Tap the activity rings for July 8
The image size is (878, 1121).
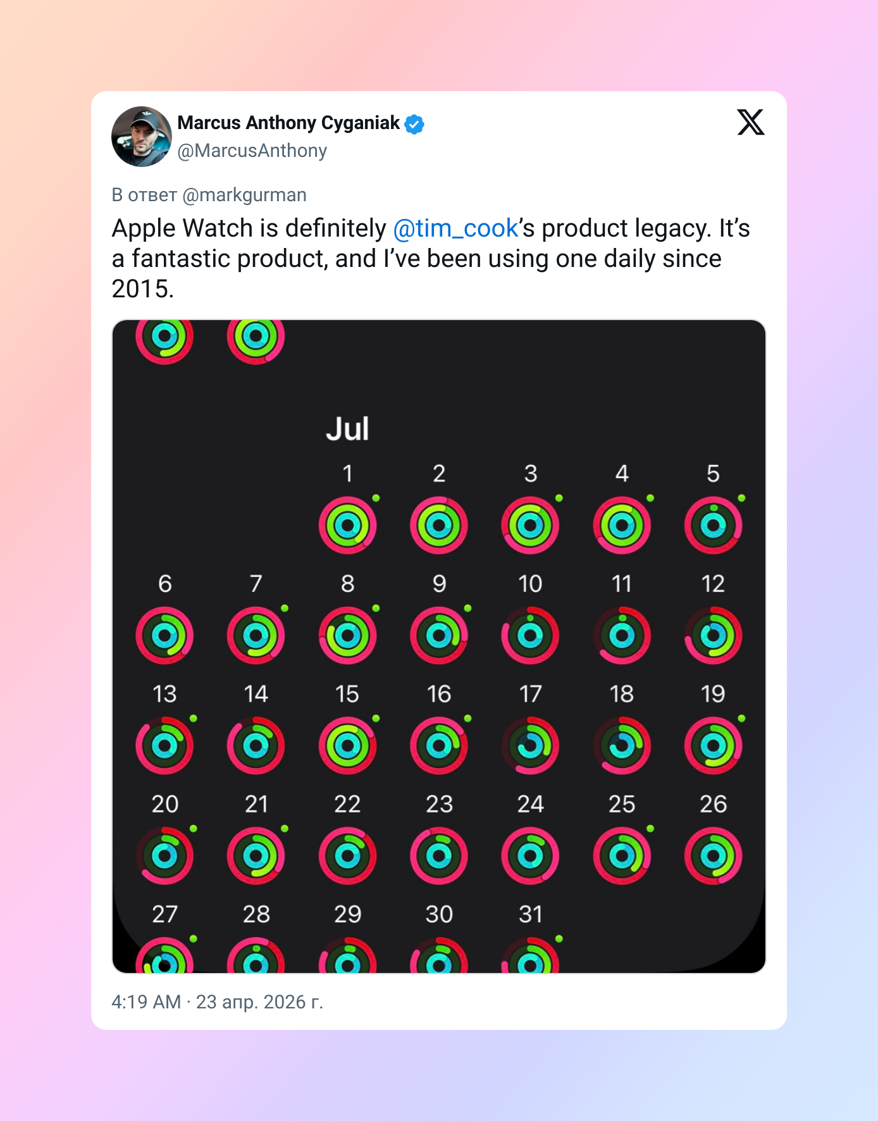tap(347, 635)
